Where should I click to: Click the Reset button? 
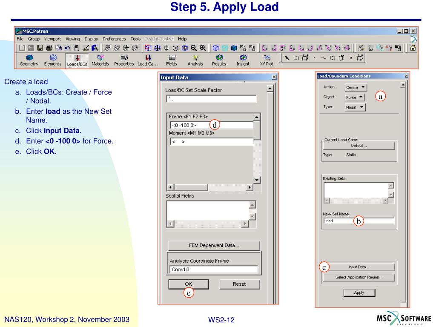(x=239, y=284)
